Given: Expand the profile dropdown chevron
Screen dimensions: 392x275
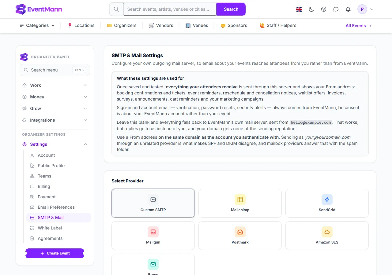Looking at the screenshot, I should coord(372,9).
